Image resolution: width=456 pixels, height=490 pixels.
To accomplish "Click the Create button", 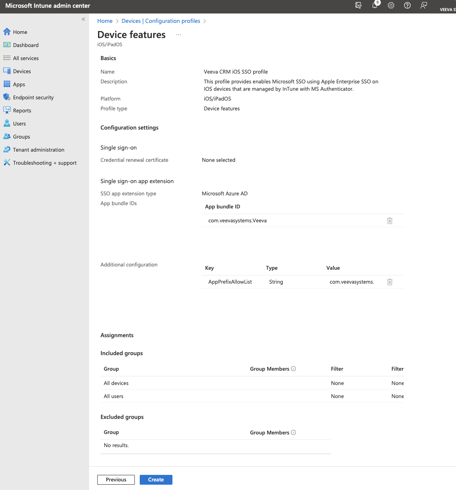I will [x=156, y=480].
